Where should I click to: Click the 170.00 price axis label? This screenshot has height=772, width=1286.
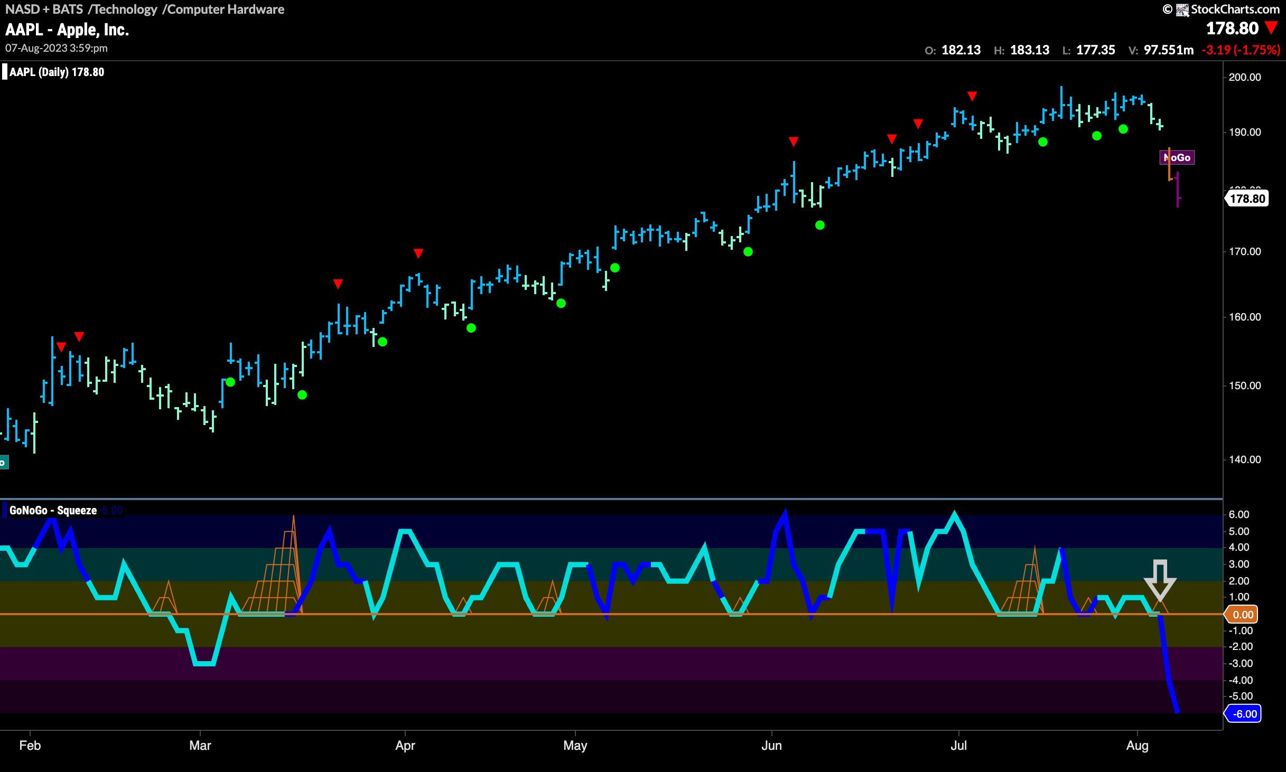tap(1245, 251)
